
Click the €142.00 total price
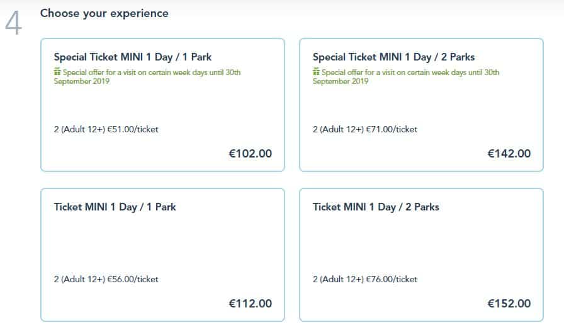(509, 154)
